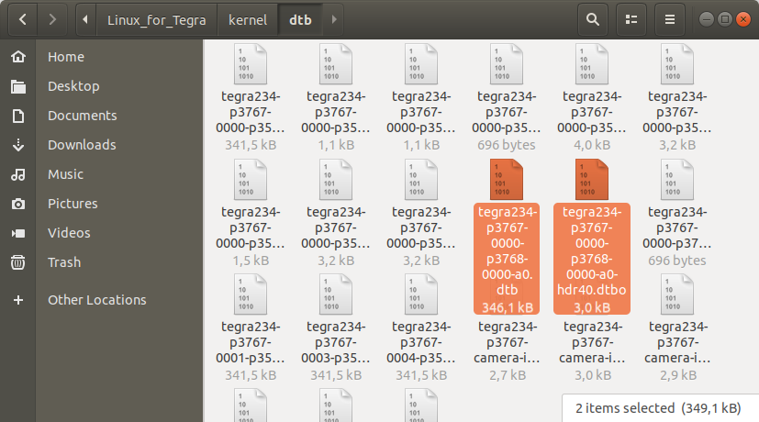
Task: Select the 0000-p37… file icon
Action: (x=677, y=180)
